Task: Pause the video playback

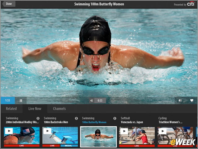Action: pos(21,101)
